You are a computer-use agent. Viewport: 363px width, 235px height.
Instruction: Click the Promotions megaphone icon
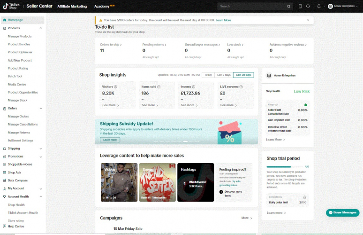(x=4, y=157)
